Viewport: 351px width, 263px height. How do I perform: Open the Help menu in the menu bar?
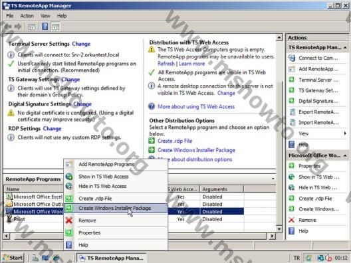coord(62,16)
